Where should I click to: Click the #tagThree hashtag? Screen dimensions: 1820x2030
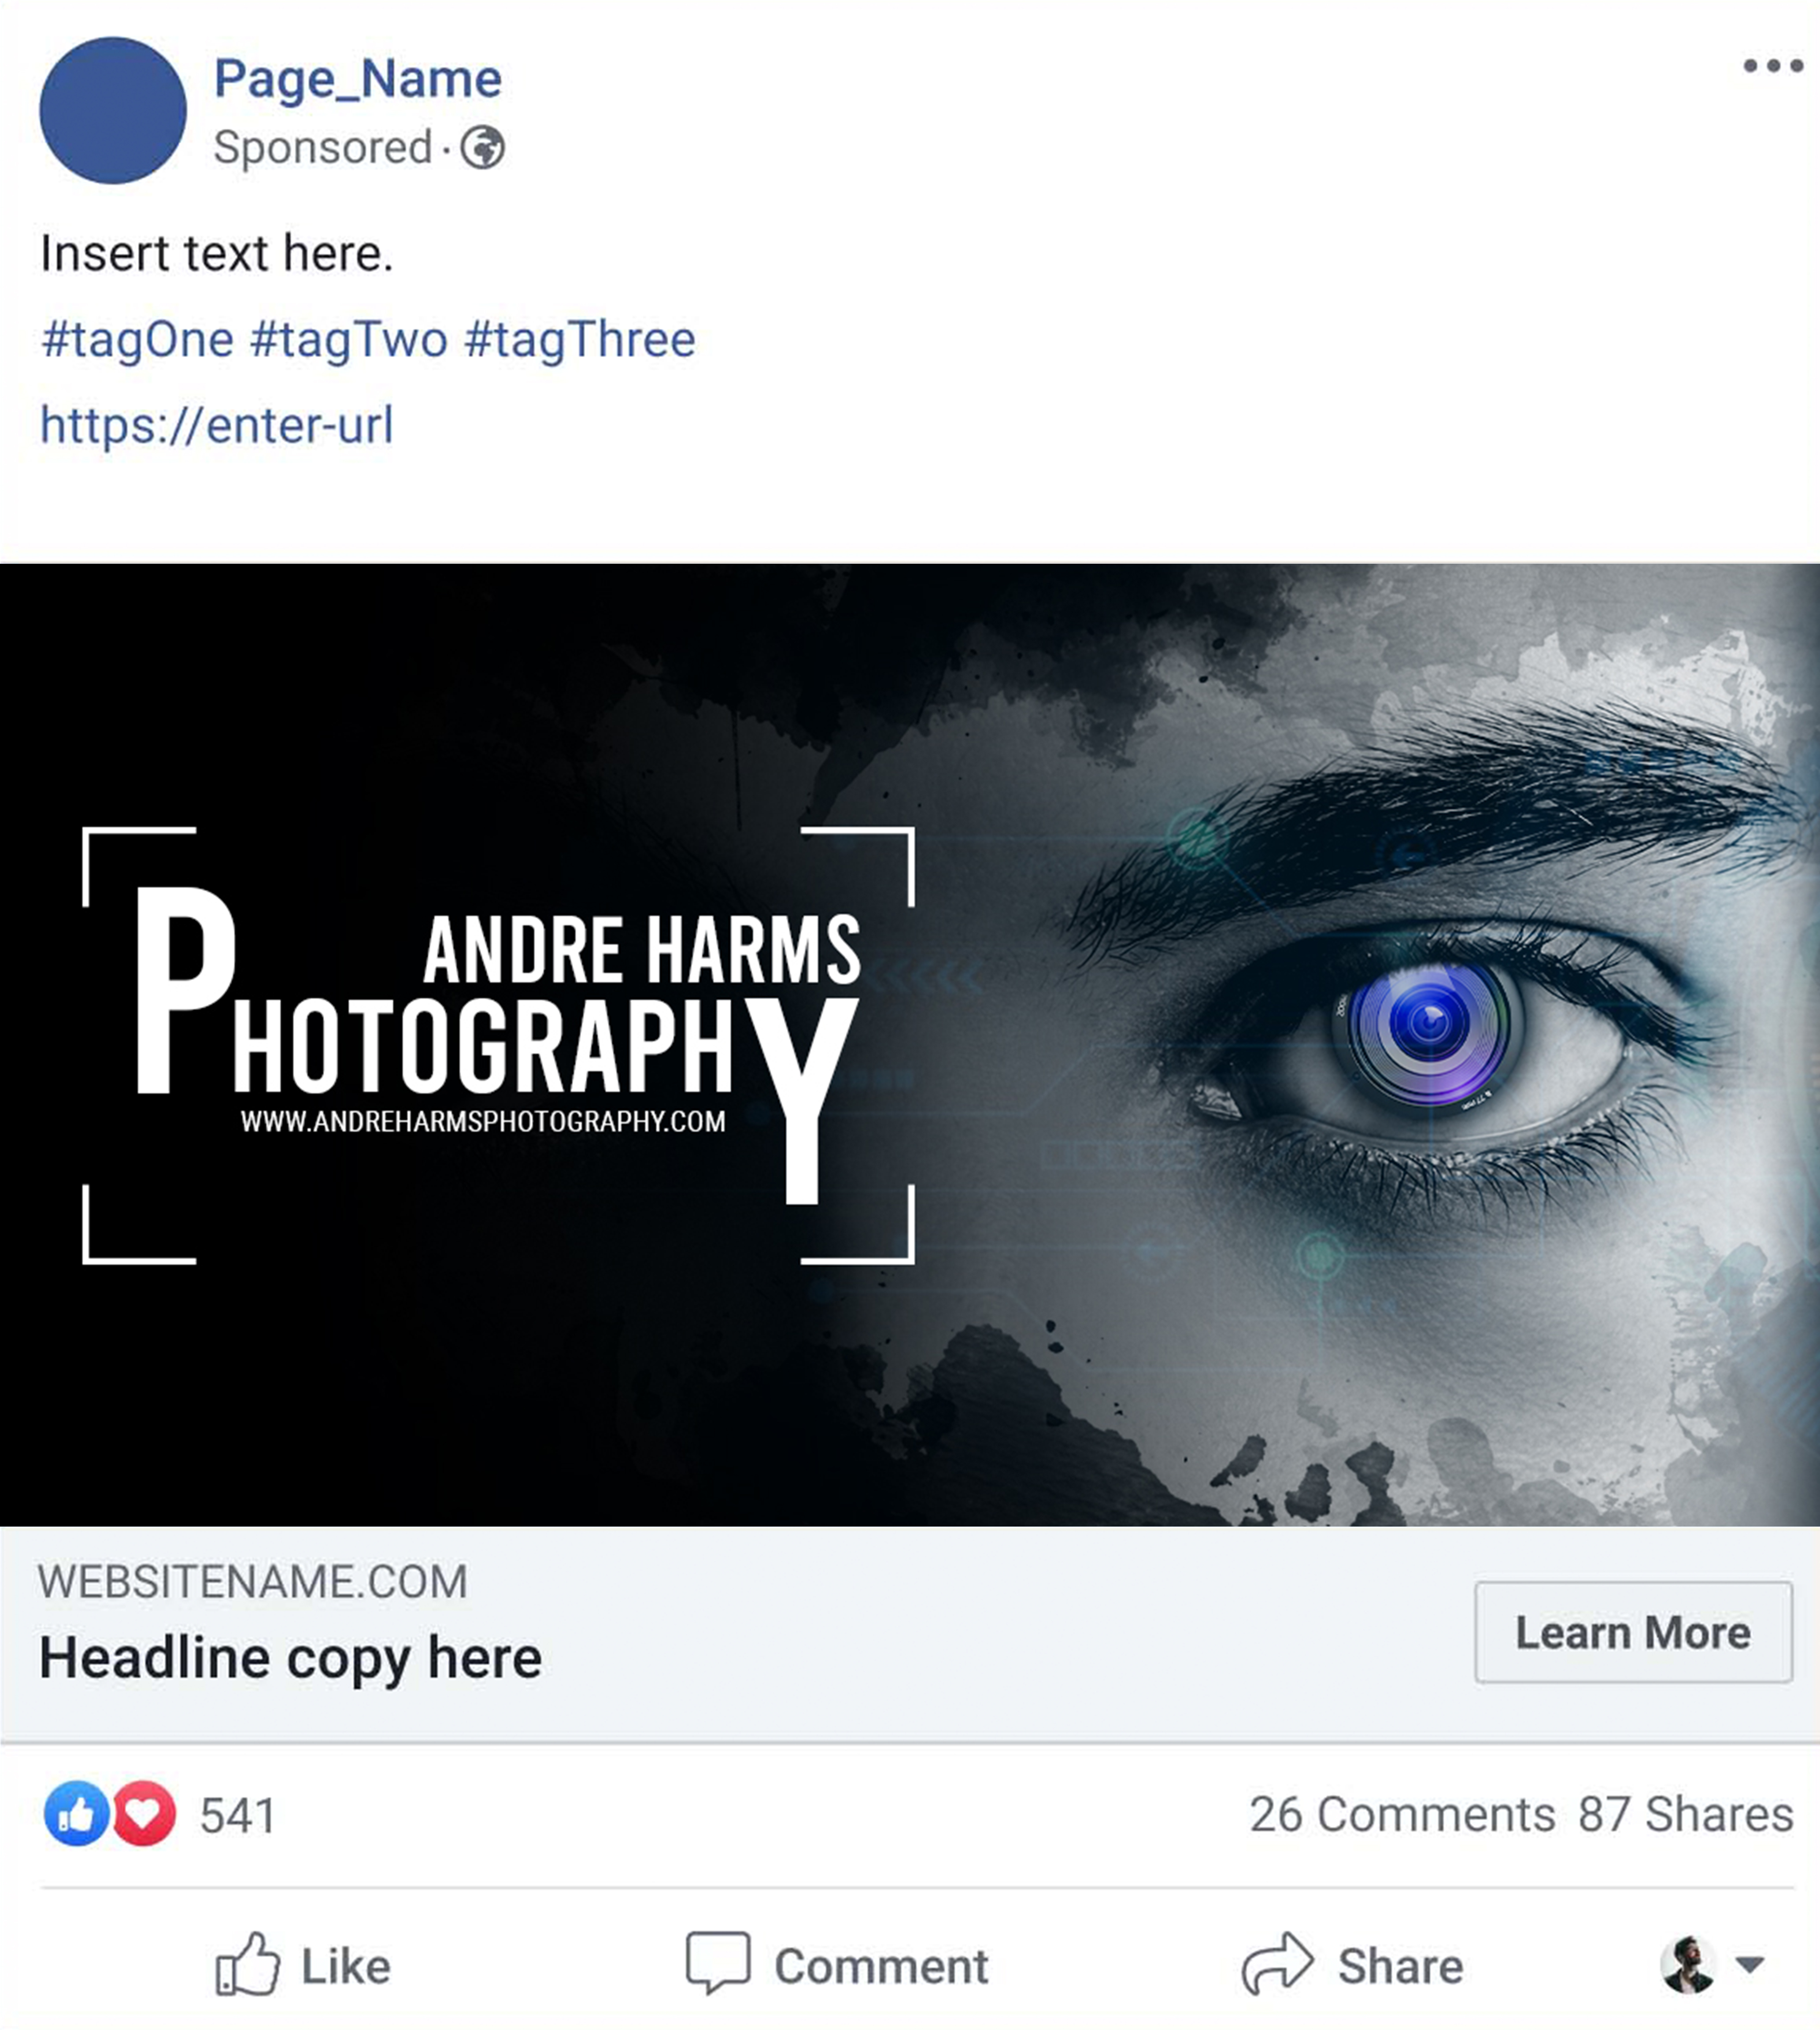[580, 339]
